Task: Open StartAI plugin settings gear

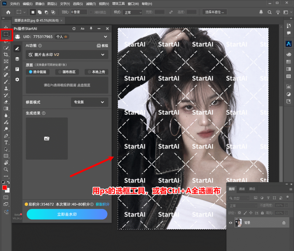Action: pos(17,79)
